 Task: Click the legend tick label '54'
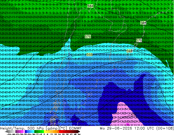(79, 134)
